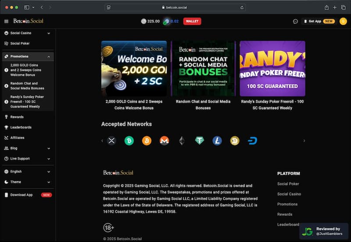The width and height of the screenshot is (351, 242).
Task: Open the English language dropdown
Action: (28, 171)
